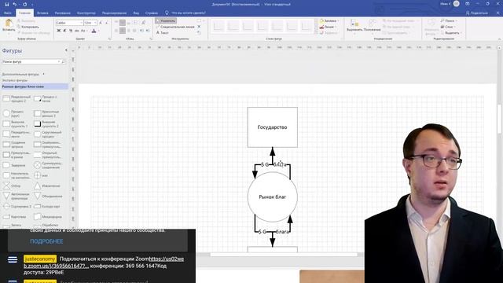Click the Undo arrow icon

[15, 4]
